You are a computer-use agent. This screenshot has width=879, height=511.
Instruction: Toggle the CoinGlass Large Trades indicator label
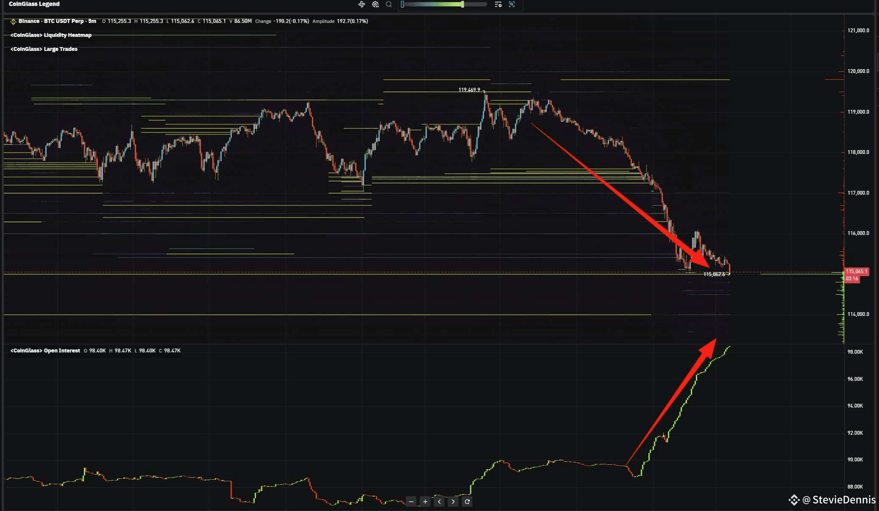(x=44, y=49)
